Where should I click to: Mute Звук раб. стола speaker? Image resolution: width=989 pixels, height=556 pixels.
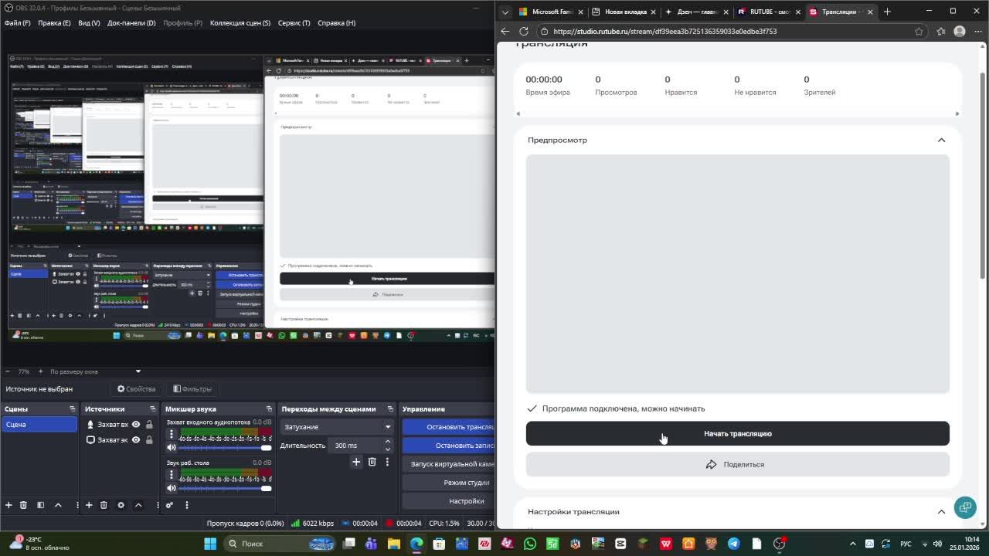172,488
